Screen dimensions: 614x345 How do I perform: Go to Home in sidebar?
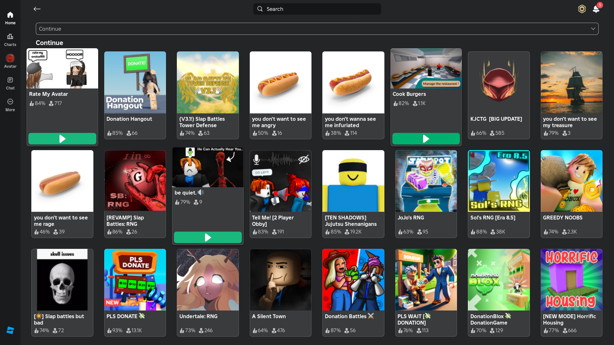(10, 18)
